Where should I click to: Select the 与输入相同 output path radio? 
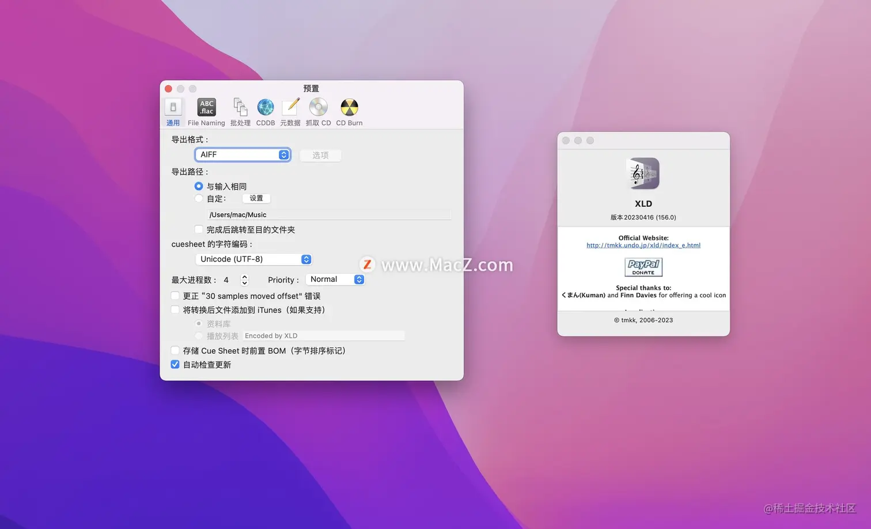(199, 186)
